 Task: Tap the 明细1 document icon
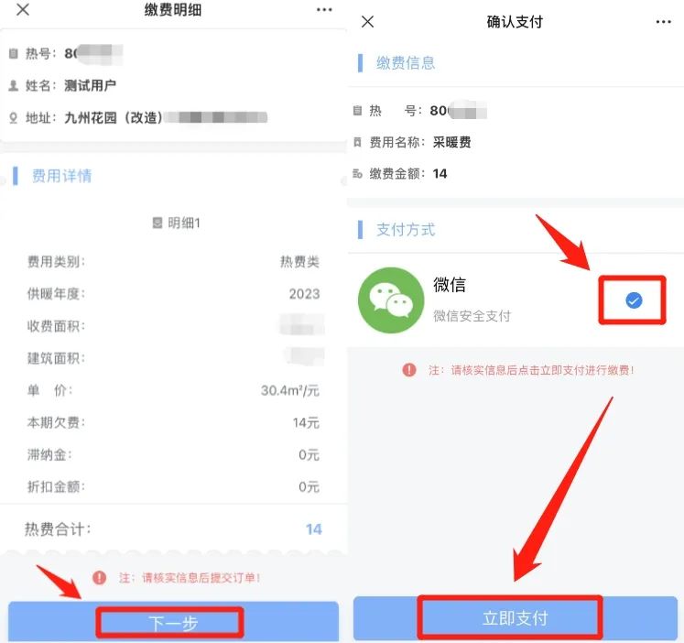157,223
